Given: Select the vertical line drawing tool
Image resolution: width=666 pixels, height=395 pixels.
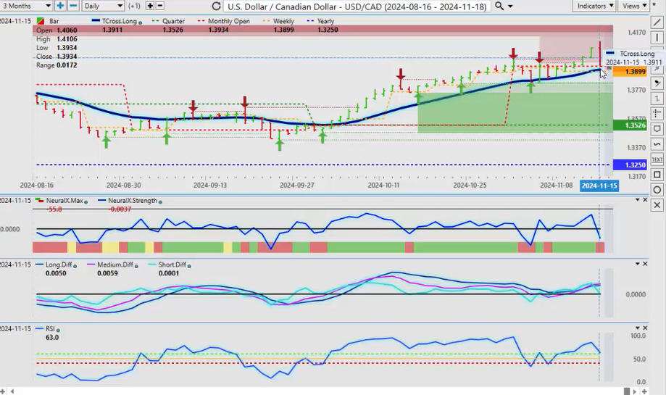Looking at the screenshot, I should [x=657, y=37].
